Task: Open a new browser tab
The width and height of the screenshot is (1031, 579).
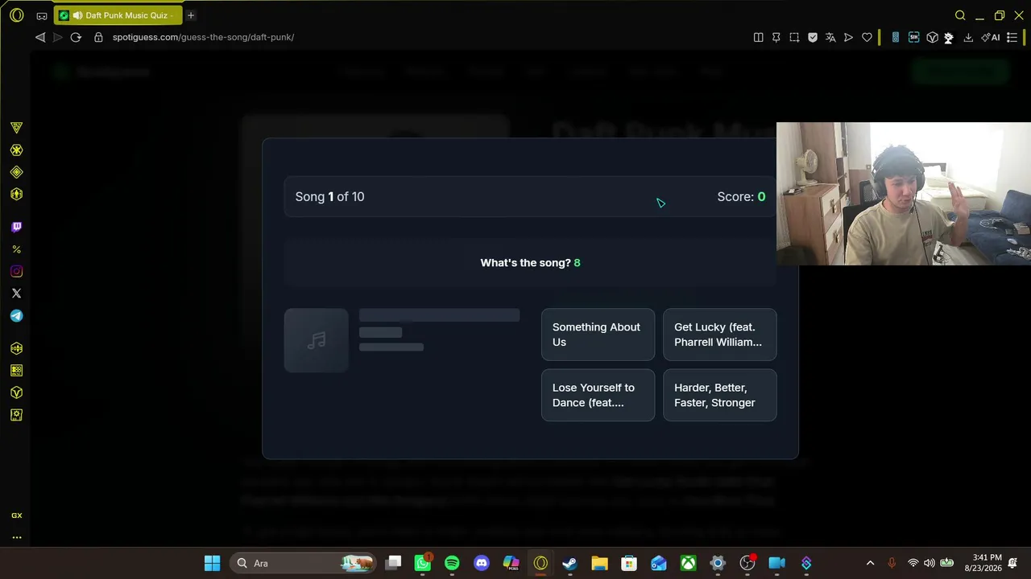Action: [x=191, y=15]
